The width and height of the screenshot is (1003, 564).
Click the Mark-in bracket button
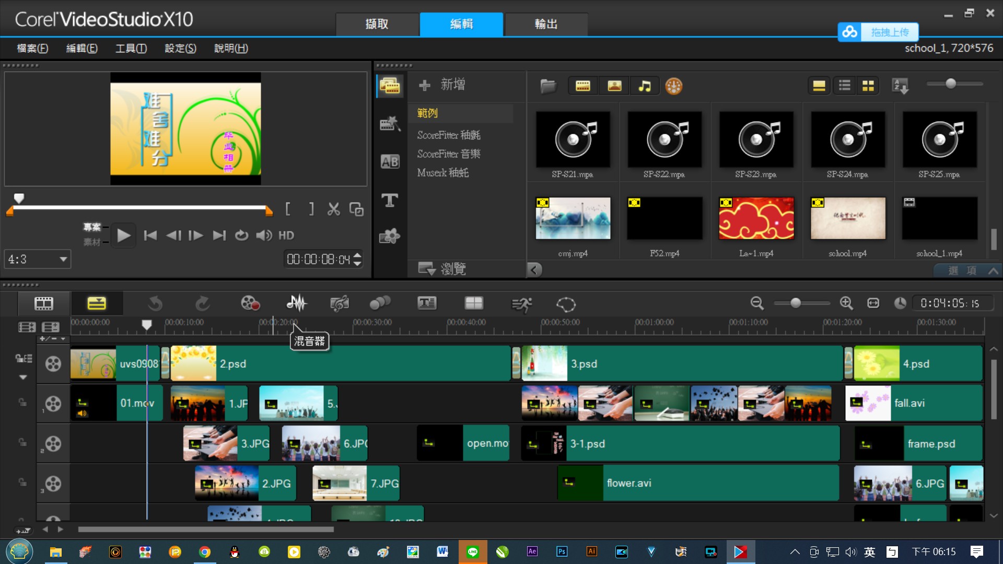click(x=288, y=209)
